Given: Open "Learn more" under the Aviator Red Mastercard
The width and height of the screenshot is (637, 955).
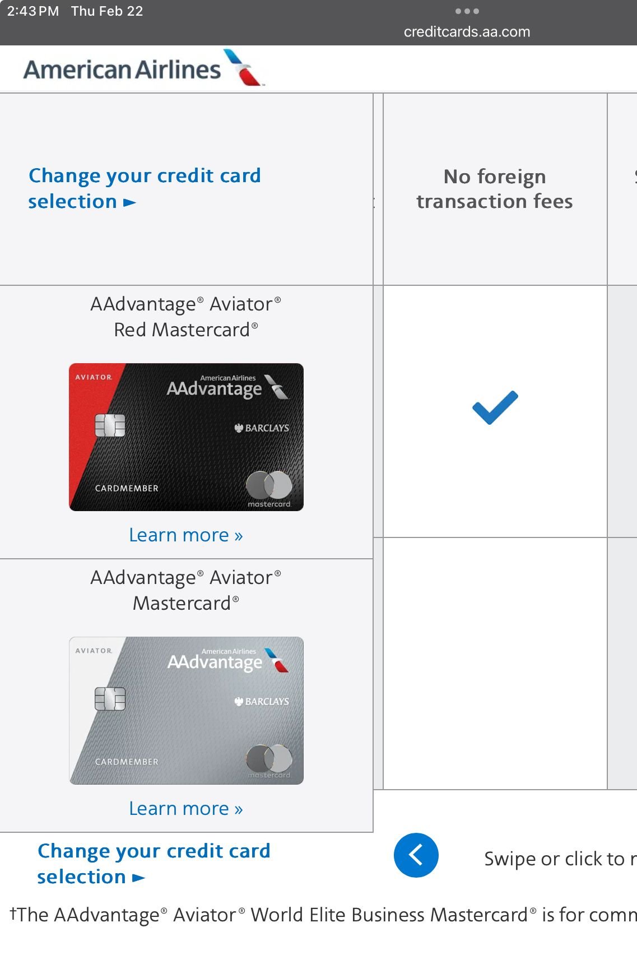Looking at the screenshot, I should 186,535.
